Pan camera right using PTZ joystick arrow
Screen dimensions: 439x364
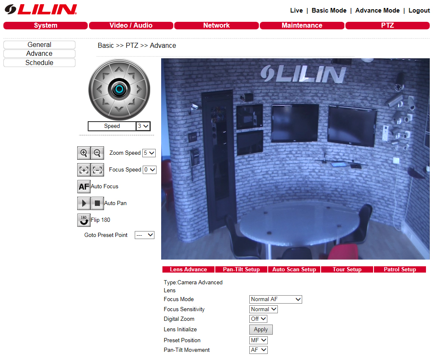click(139, 89)
